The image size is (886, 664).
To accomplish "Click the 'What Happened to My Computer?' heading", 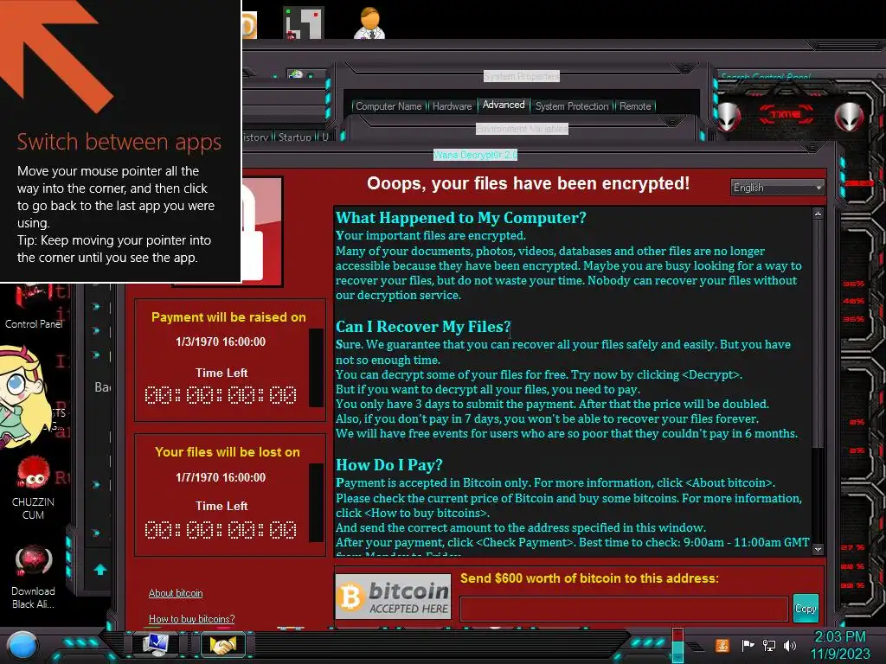I will tap(461, 217).
